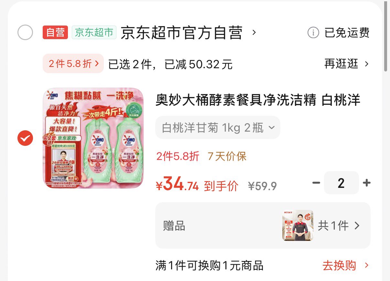Image resolution: width=390 pixels, height=281 pixels.
Task: Tap the minus quantity icon
Action: click(x=316, y=183)
